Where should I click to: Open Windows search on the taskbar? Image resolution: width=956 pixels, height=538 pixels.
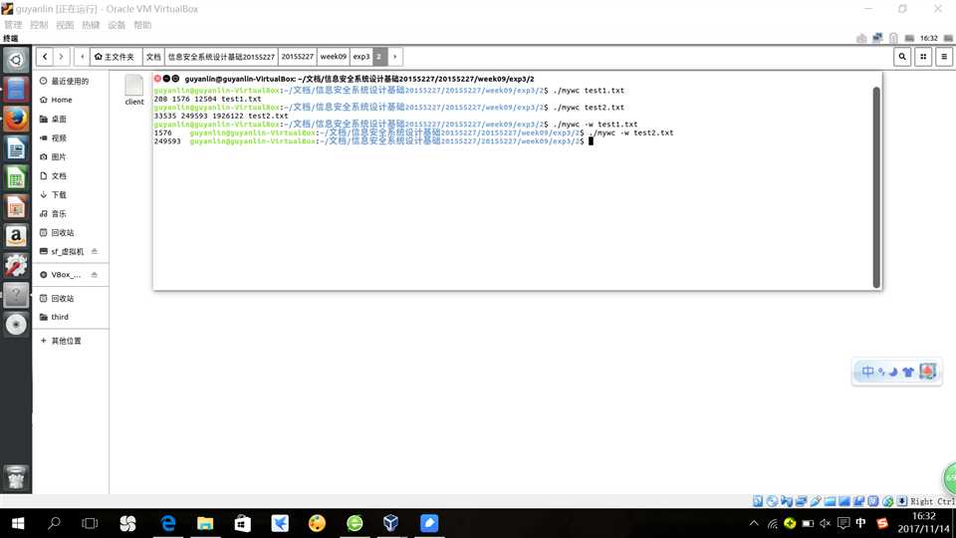(54, 523)
